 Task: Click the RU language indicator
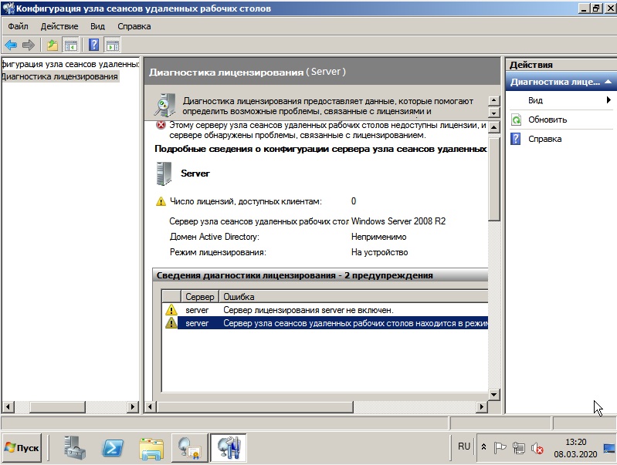tap(464, 446)
